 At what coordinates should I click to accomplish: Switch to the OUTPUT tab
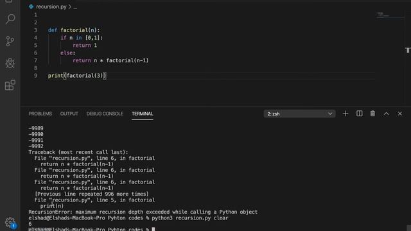69,114
